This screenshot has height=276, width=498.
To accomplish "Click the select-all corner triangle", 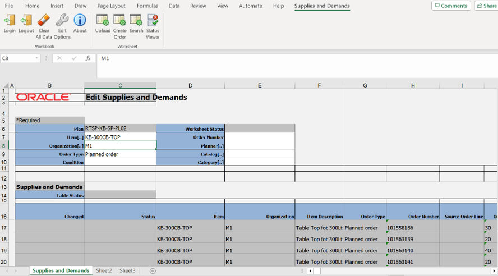I will [5, 85].
